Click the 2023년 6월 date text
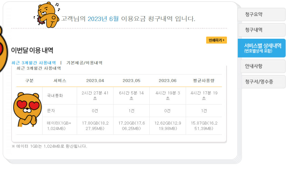Viewport: 290px width, 170px height. 103,19
